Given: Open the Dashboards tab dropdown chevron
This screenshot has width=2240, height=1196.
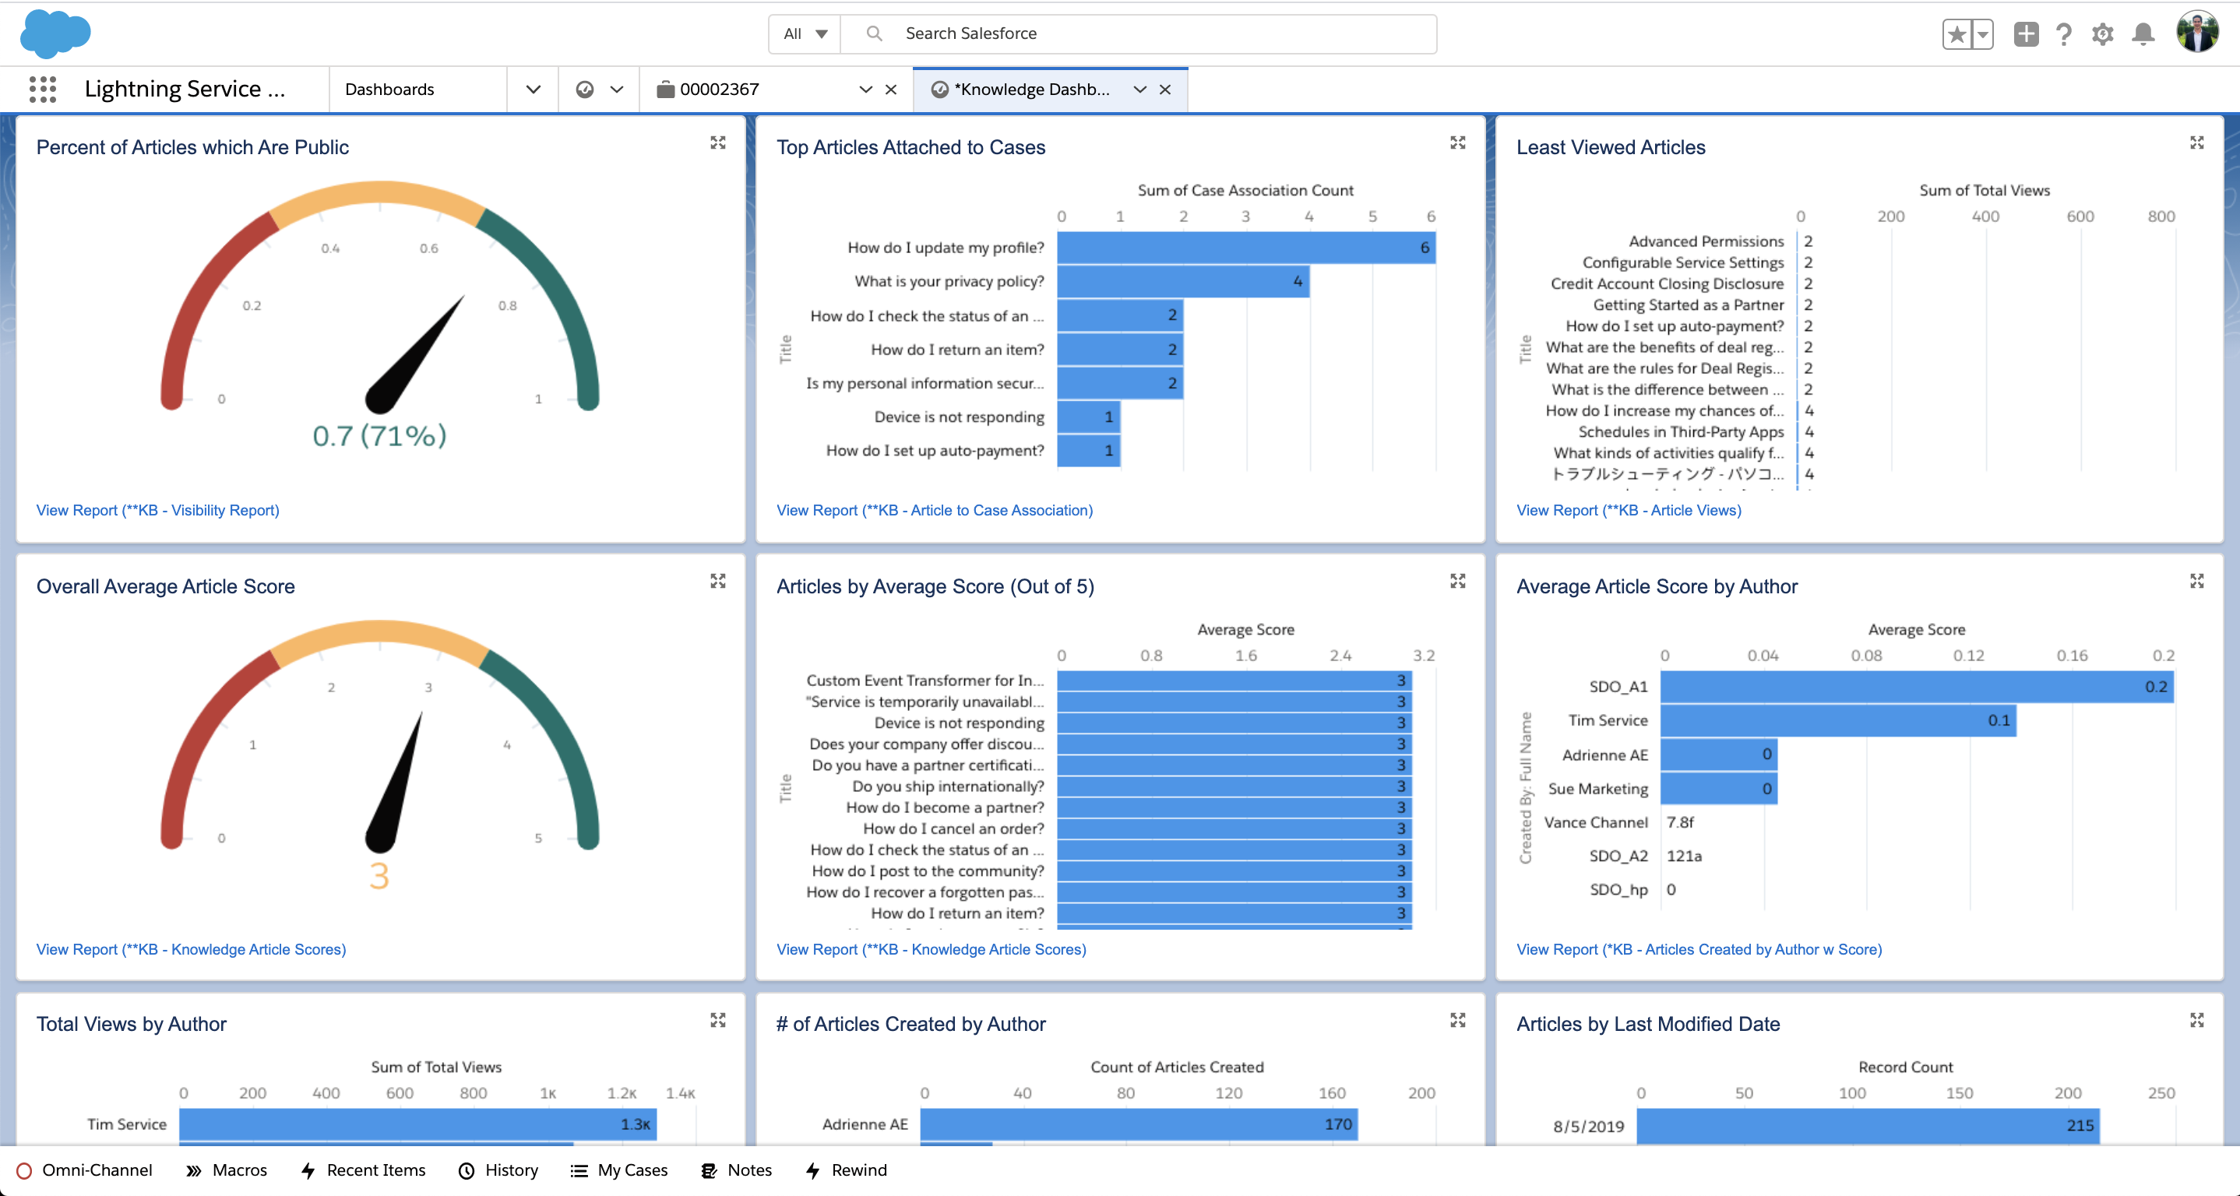Looking at the screenshot, I should tap(532, 89).
